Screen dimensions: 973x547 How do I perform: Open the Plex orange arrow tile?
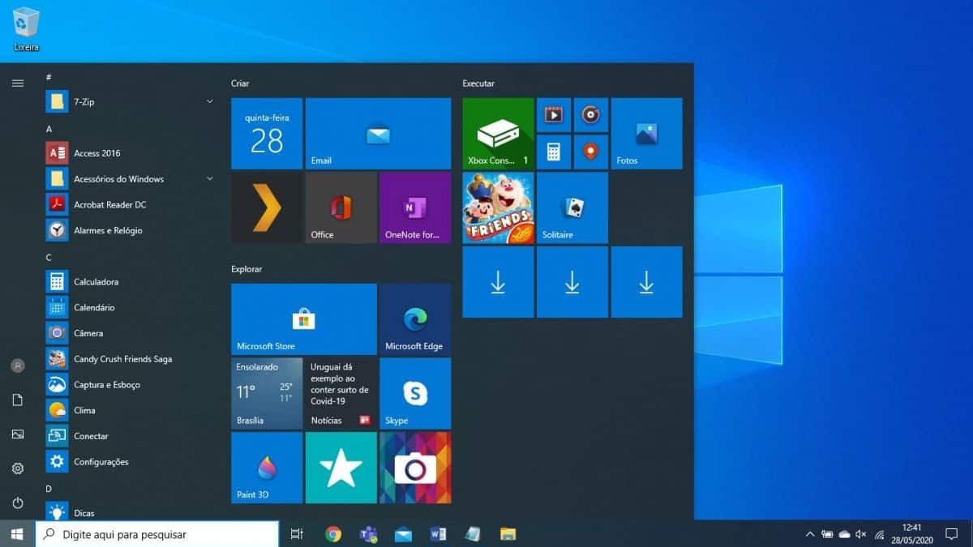(x=267, y=207)
